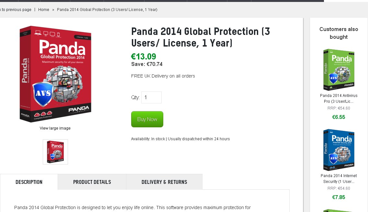Select the Description tab
368x212 pixels.
tap(29, 182)
